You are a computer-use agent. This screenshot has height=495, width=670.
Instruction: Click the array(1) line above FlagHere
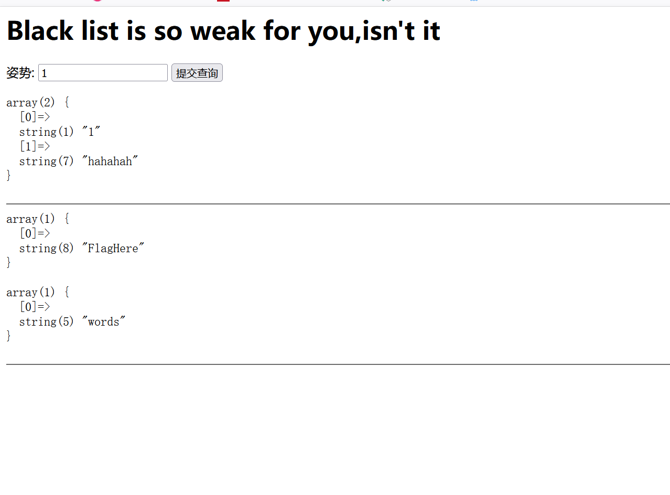coord(38,219)
